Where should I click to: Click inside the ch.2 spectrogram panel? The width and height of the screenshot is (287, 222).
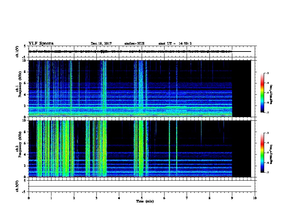coord(140,149)
